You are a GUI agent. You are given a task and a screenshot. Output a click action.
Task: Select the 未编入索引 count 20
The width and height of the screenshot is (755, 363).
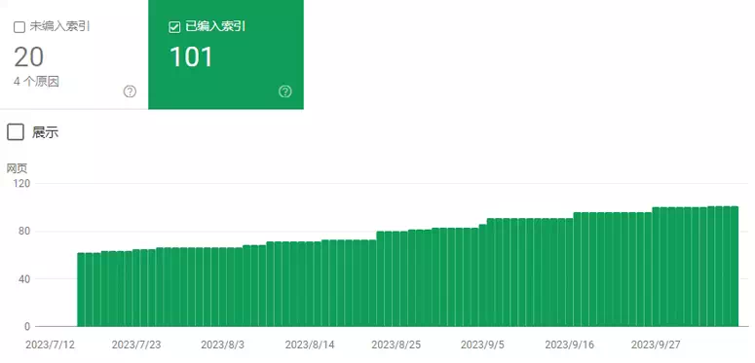click(29, 57)
